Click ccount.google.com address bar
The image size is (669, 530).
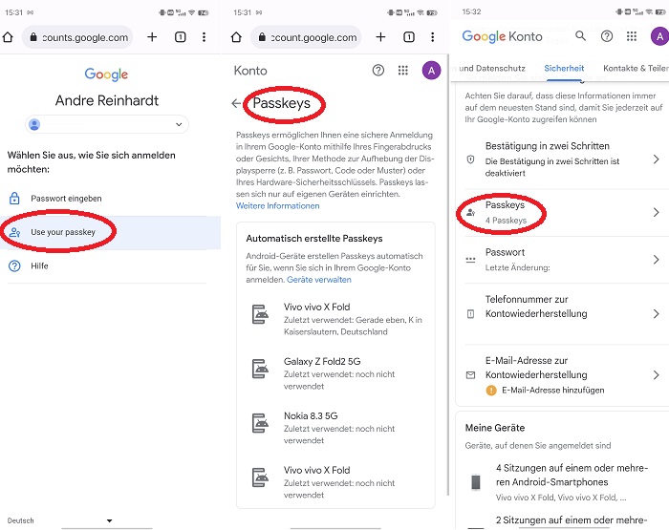[x=307, y=37]
